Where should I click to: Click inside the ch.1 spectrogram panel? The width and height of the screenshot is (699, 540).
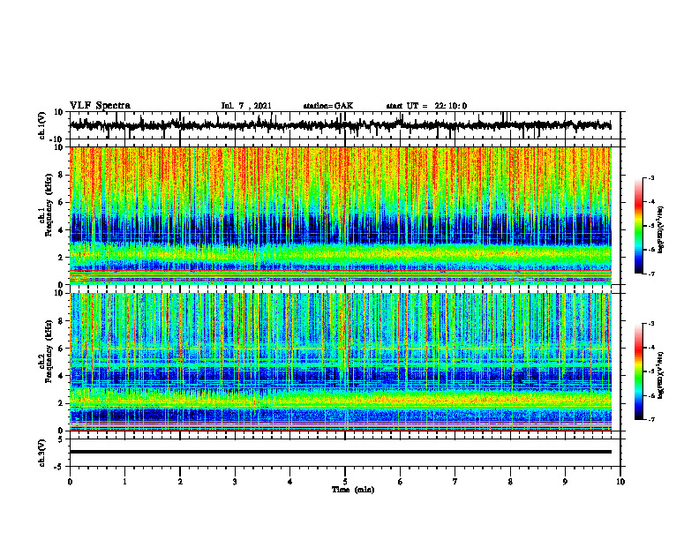(x=341, y=215)
